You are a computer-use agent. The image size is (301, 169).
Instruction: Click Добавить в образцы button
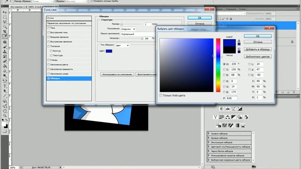(x=258, y=49)
